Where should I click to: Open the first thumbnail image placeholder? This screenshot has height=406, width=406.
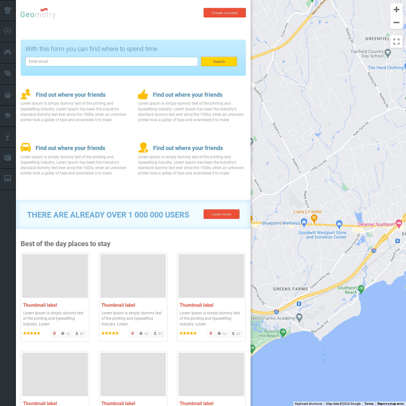[55, 276]
